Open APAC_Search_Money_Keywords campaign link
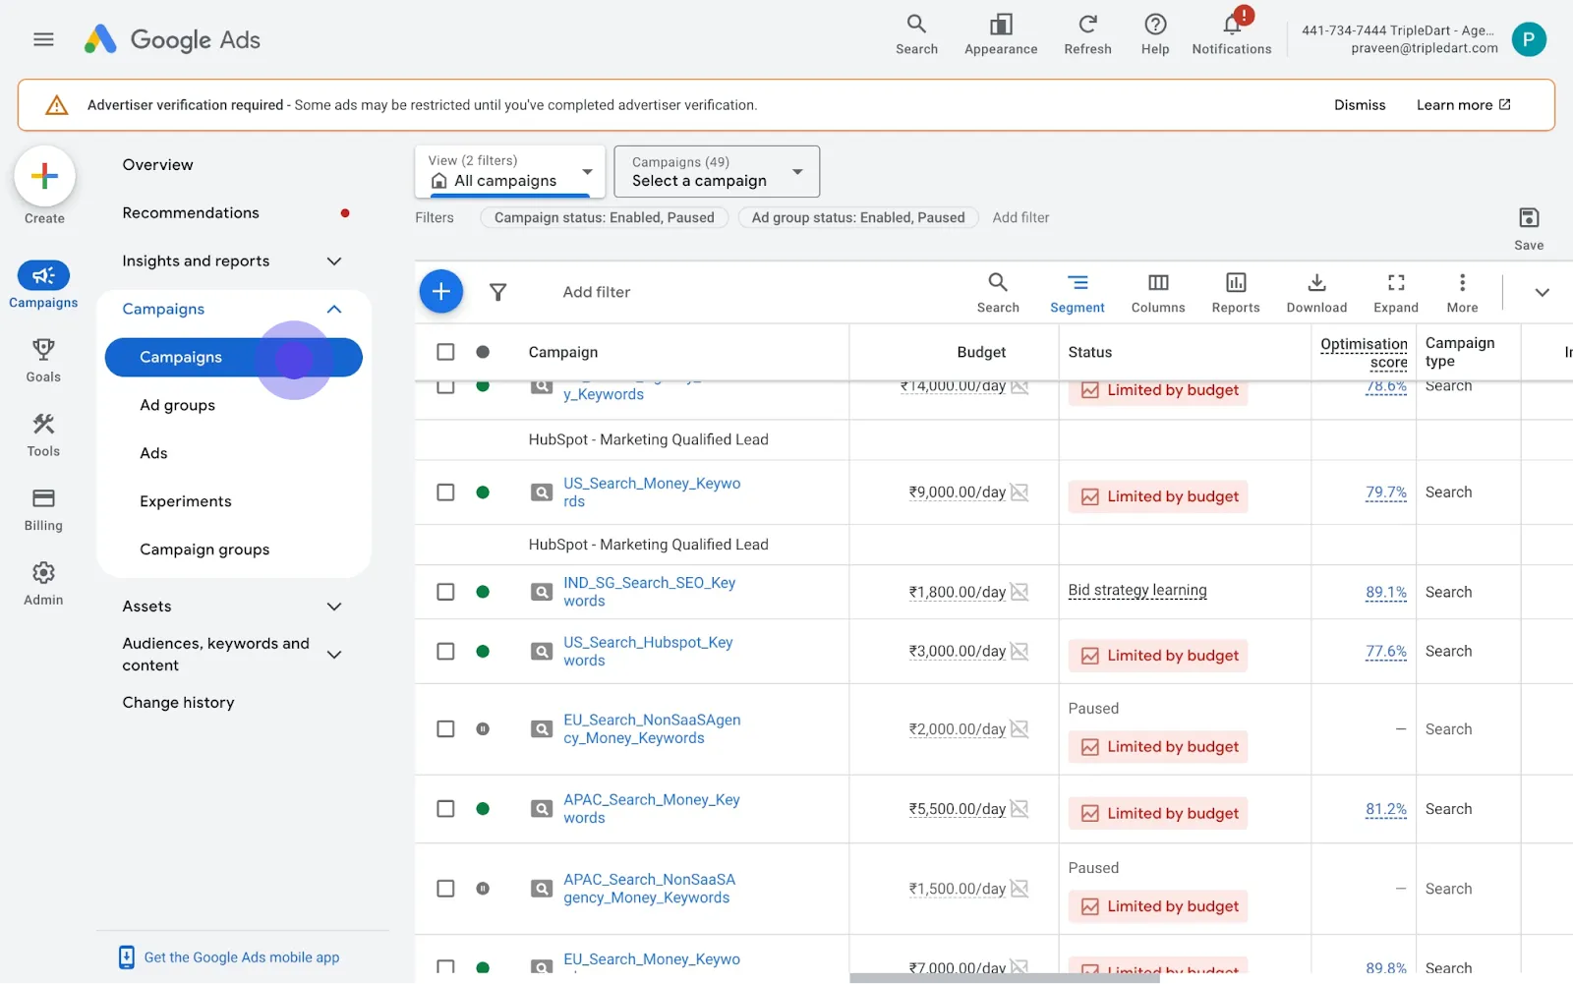Image resolution: width=1573 pixels, height=984 pixels. point(652,809)
